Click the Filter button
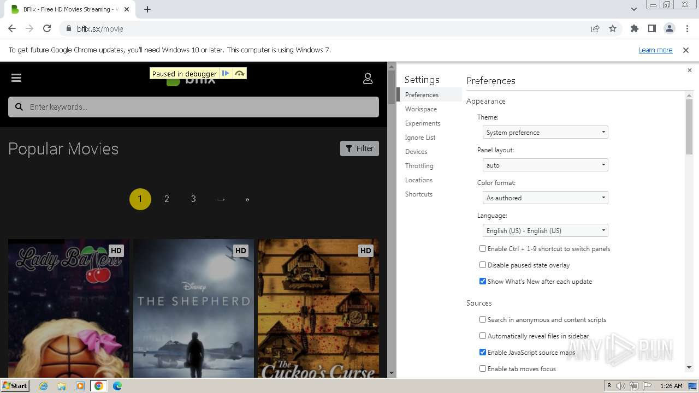Screen dimensions: 699x393 (x=359, y=148)
